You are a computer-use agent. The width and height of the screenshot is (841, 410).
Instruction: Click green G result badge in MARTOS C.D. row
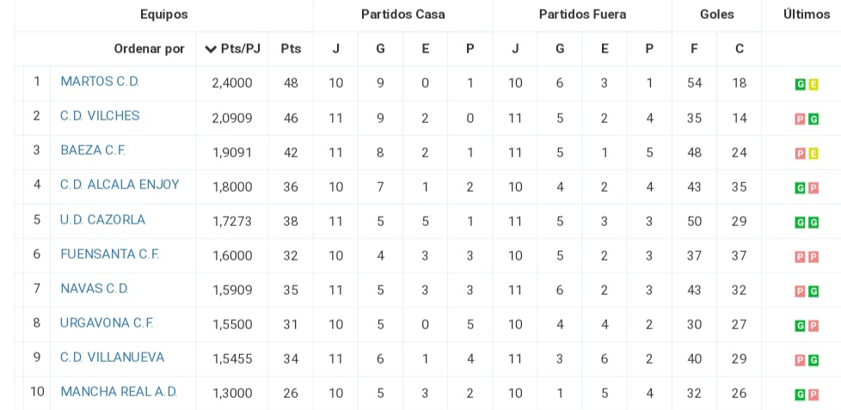(800, 84)
